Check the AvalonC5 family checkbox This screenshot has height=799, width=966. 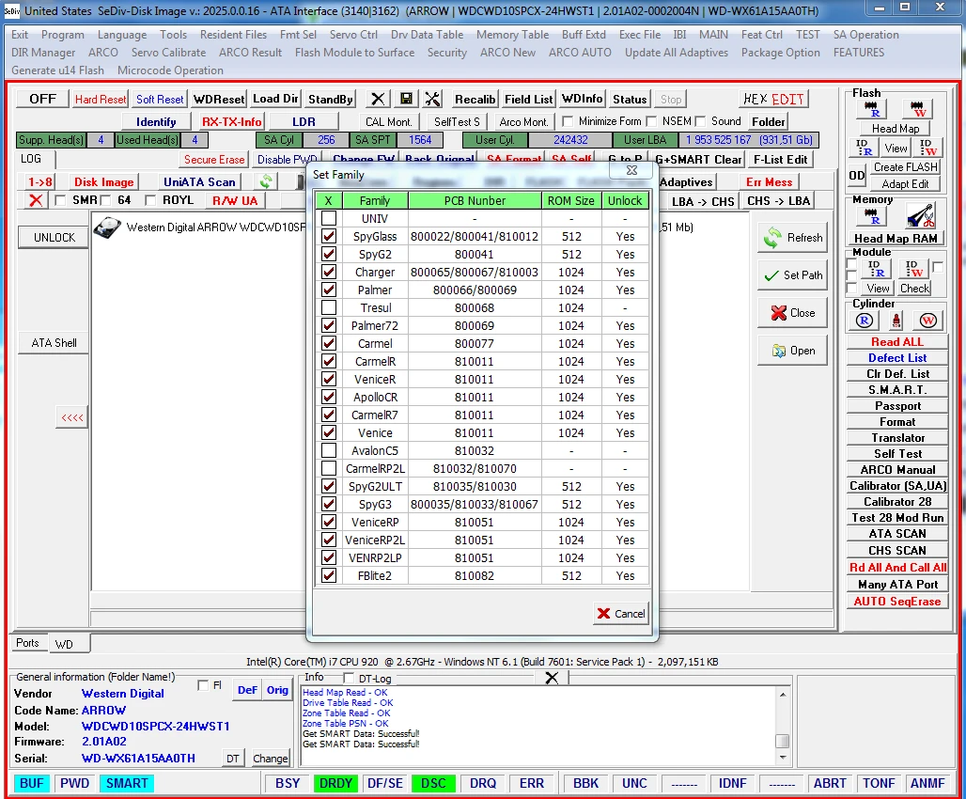tap(329, 450)
